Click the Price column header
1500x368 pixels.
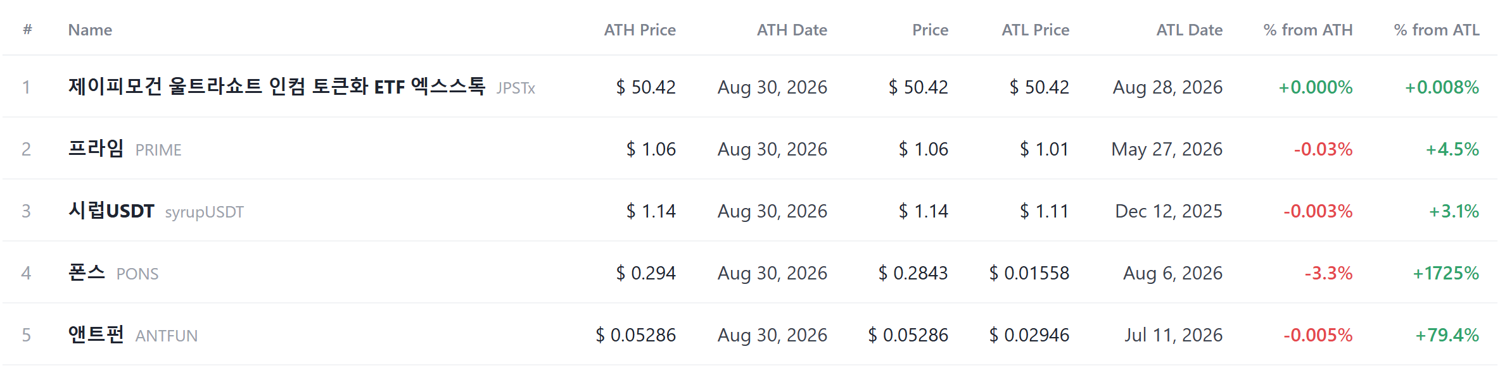(x=930, y=30)
